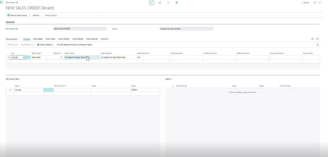Click the plus new record icon
The height and width of the screenshot is (157, 328).
click(168, 3)
